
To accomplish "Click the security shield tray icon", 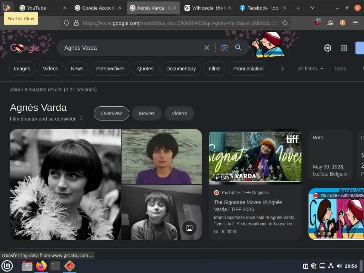I will coord(314,266).
